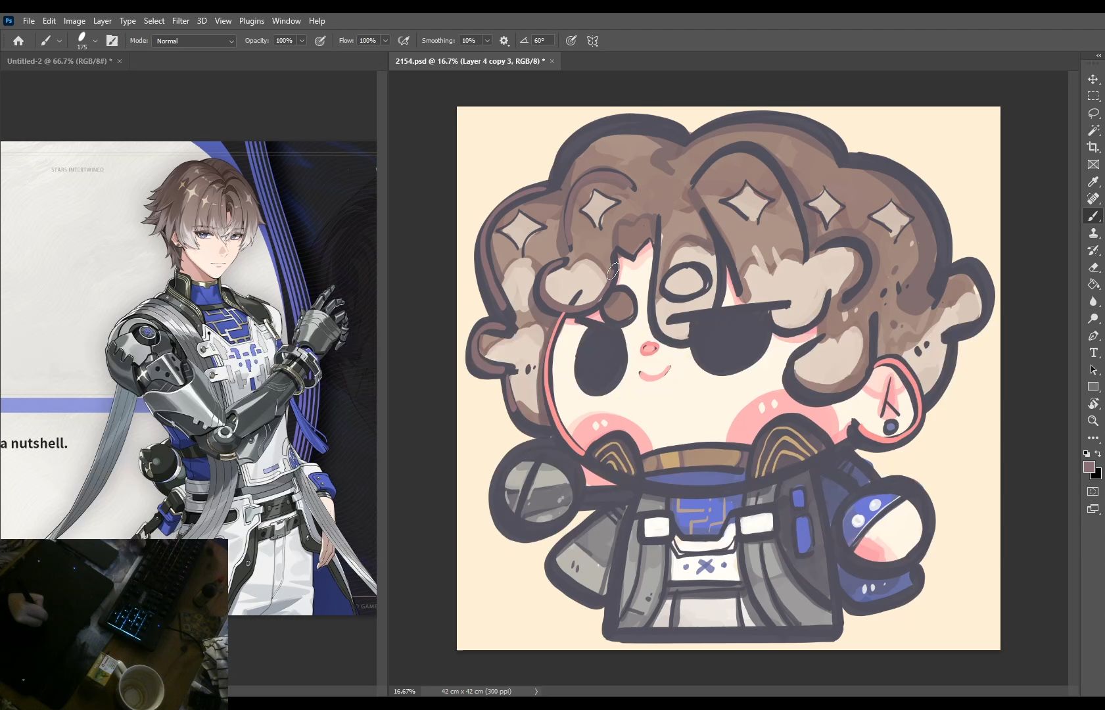
Task: Expand the collapsed toolbar panel arrows
Action: point(1098,55)
